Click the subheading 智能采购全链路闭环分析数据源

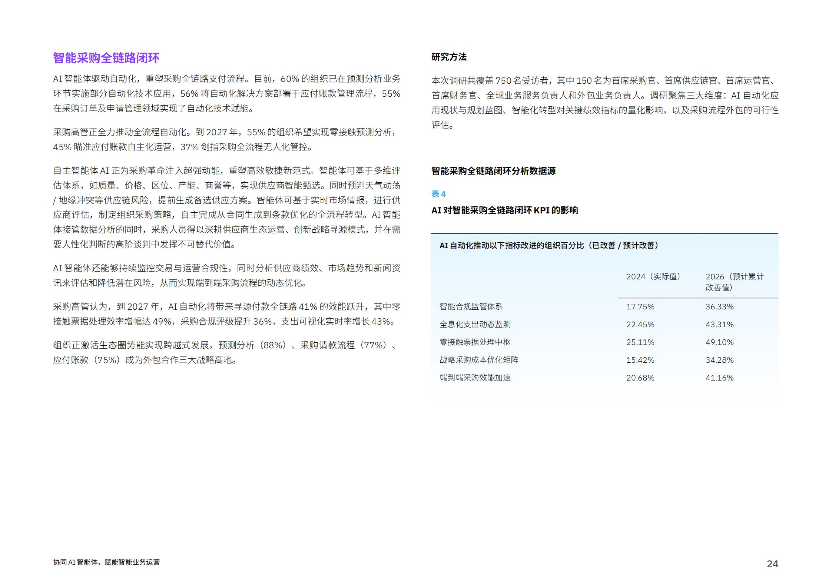point(493,171)
